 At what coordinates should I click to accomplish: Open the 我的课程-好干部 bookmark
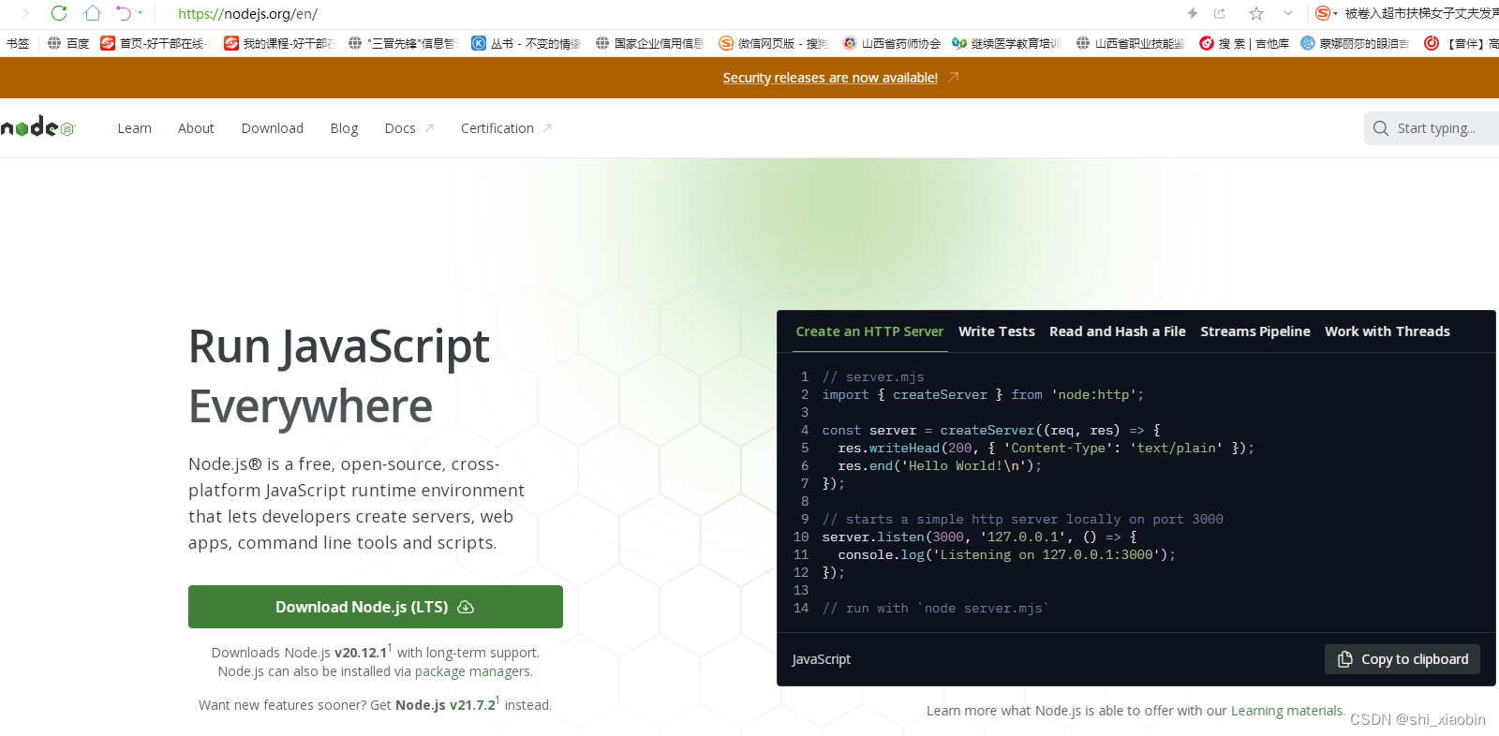[x=279, y=43]
